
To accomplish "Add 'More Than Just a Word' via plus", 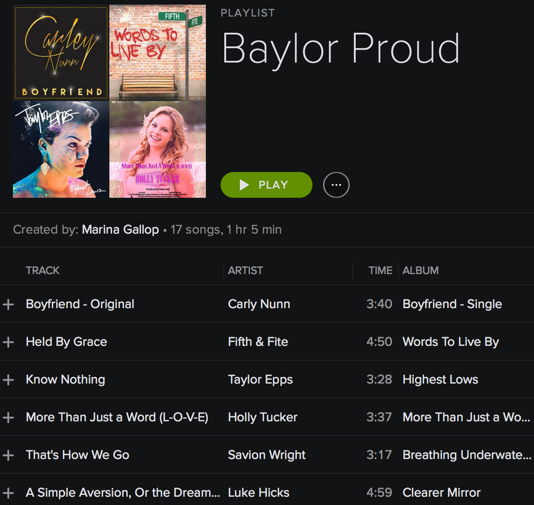I will (8, 418).
